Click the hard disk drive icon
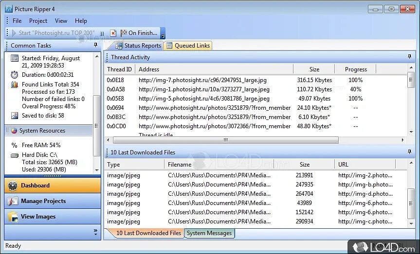Screen dimensions: 420x254 click(15, 155)
